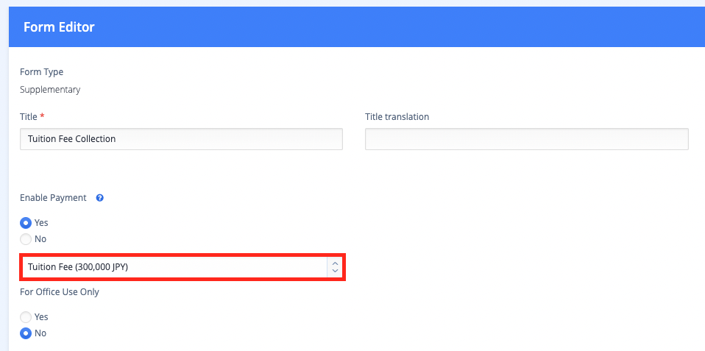The width and height of the screenshot is (705, 351).
Task: Click the Title field label
Action: pyautogui.click(x=29, y=117)
